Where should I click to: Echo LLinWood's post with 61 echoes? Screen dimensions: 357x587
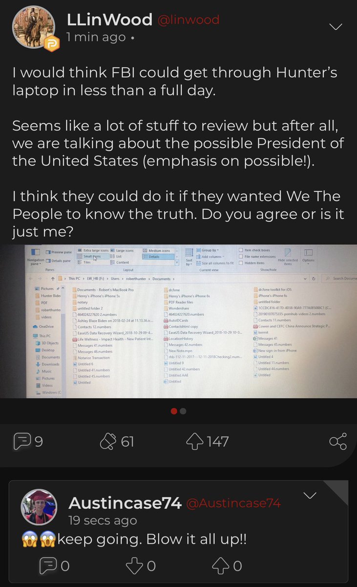(117, 441)
